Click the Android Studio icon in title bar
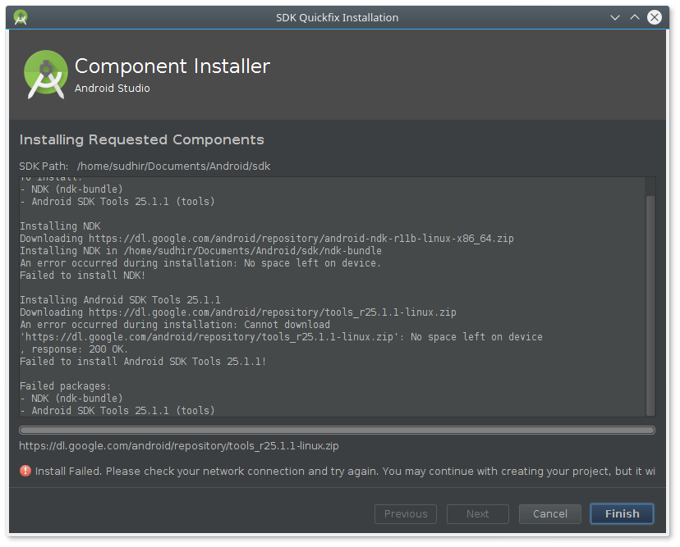This screenshot has width=680, height=547. 21,17
